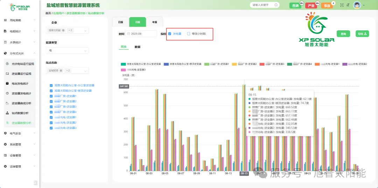The image size is (378, 188).
Task: Click the fullscreen toggle icon in header
Action: (342, 5)
